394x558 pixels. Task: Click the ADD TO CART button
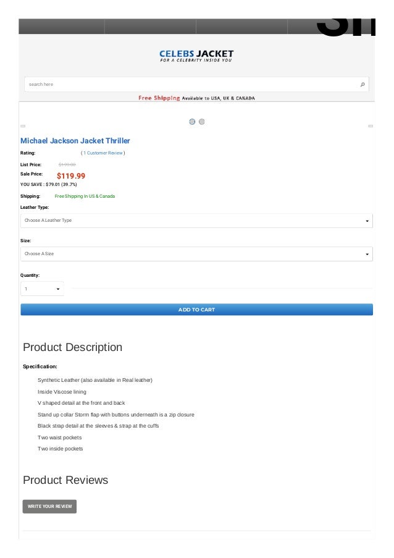(196, 310)
